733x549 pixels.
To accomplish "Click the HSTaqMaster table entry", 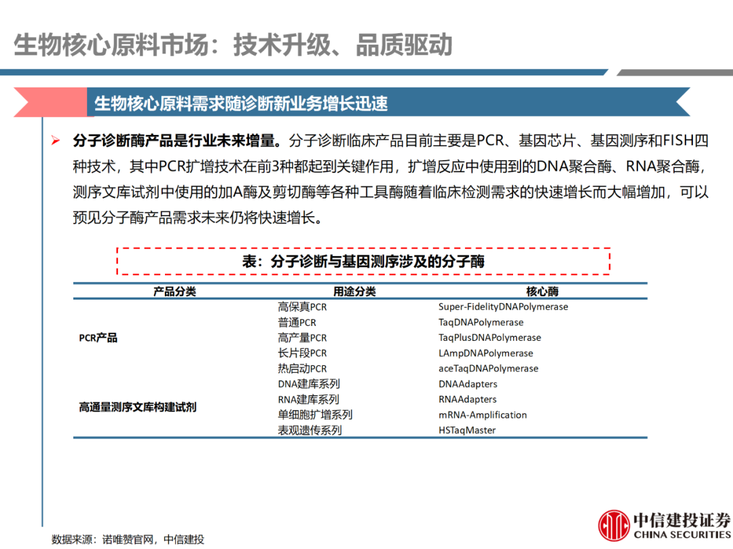I will 467,430.
